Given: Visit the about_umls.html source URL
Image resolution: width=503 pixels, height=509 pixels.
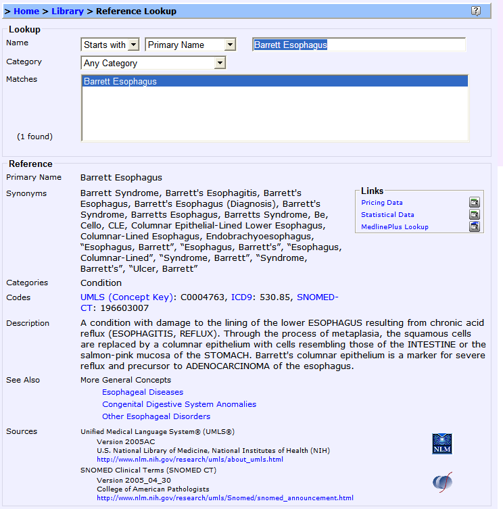Looking at the screenshot, I should click(190, 460).
